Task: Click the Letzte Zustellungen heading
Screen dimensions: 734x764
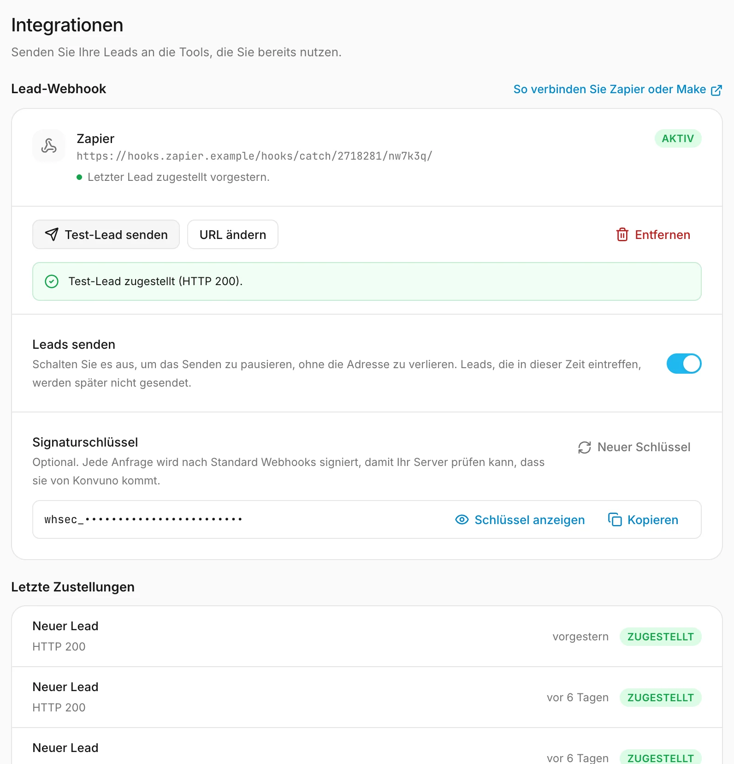Action: click(x=73, y=587)
